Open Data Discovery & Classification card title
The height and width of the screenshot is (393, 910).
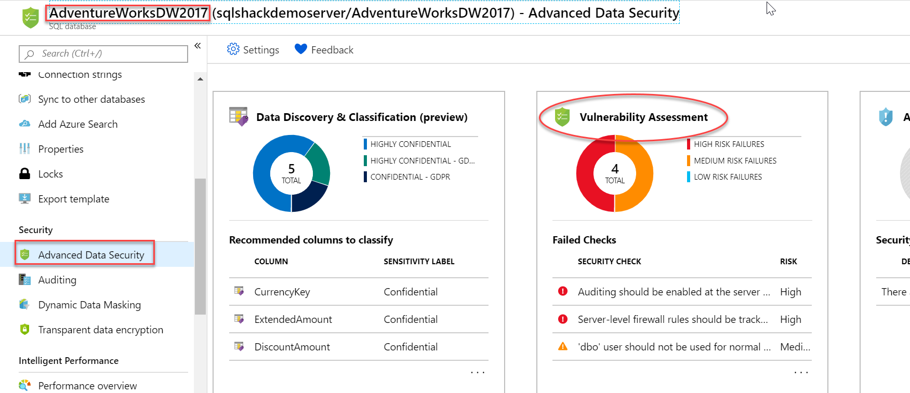click(x=362, y=117)
